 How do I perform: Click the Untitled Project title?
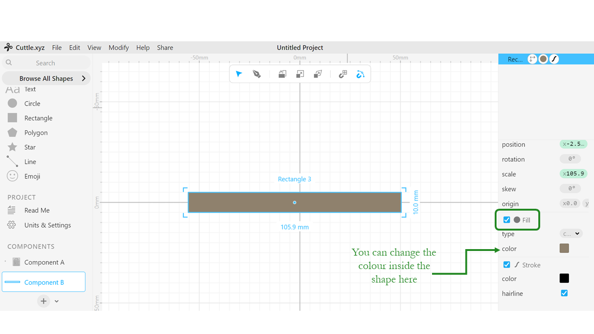point(300,47)
